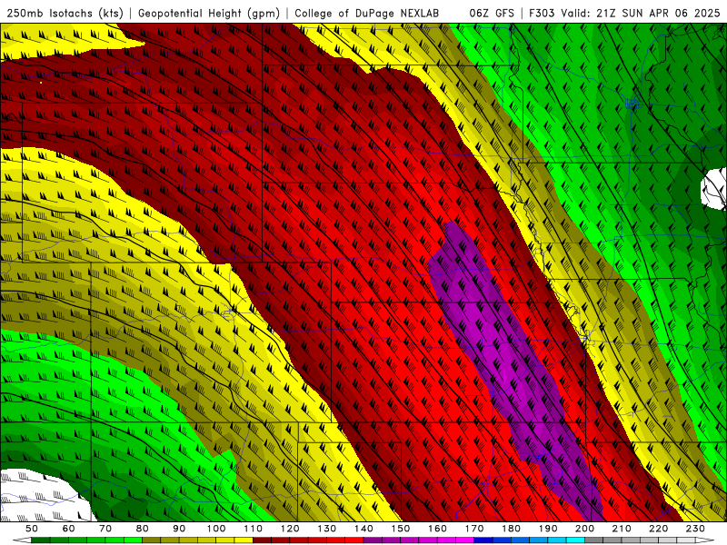Click the 140 label on the color scale
This screenshot has width=727, height=545.
click(x=363, y=529)
